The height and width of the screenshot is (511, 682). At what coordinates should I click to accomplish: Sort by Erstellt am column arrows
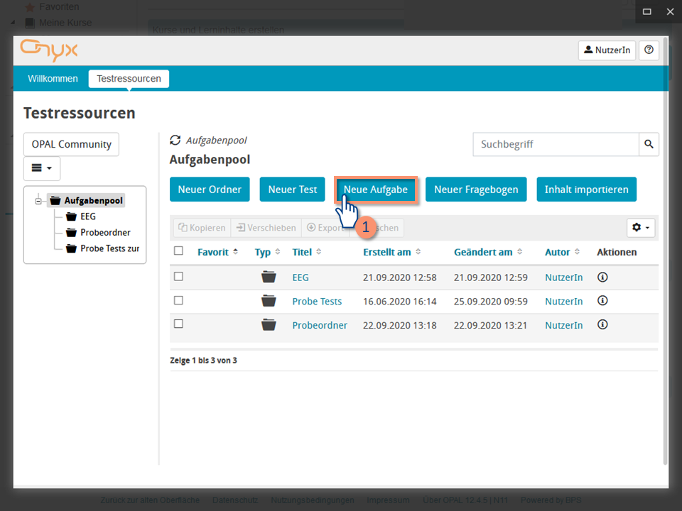click(418, 251)
